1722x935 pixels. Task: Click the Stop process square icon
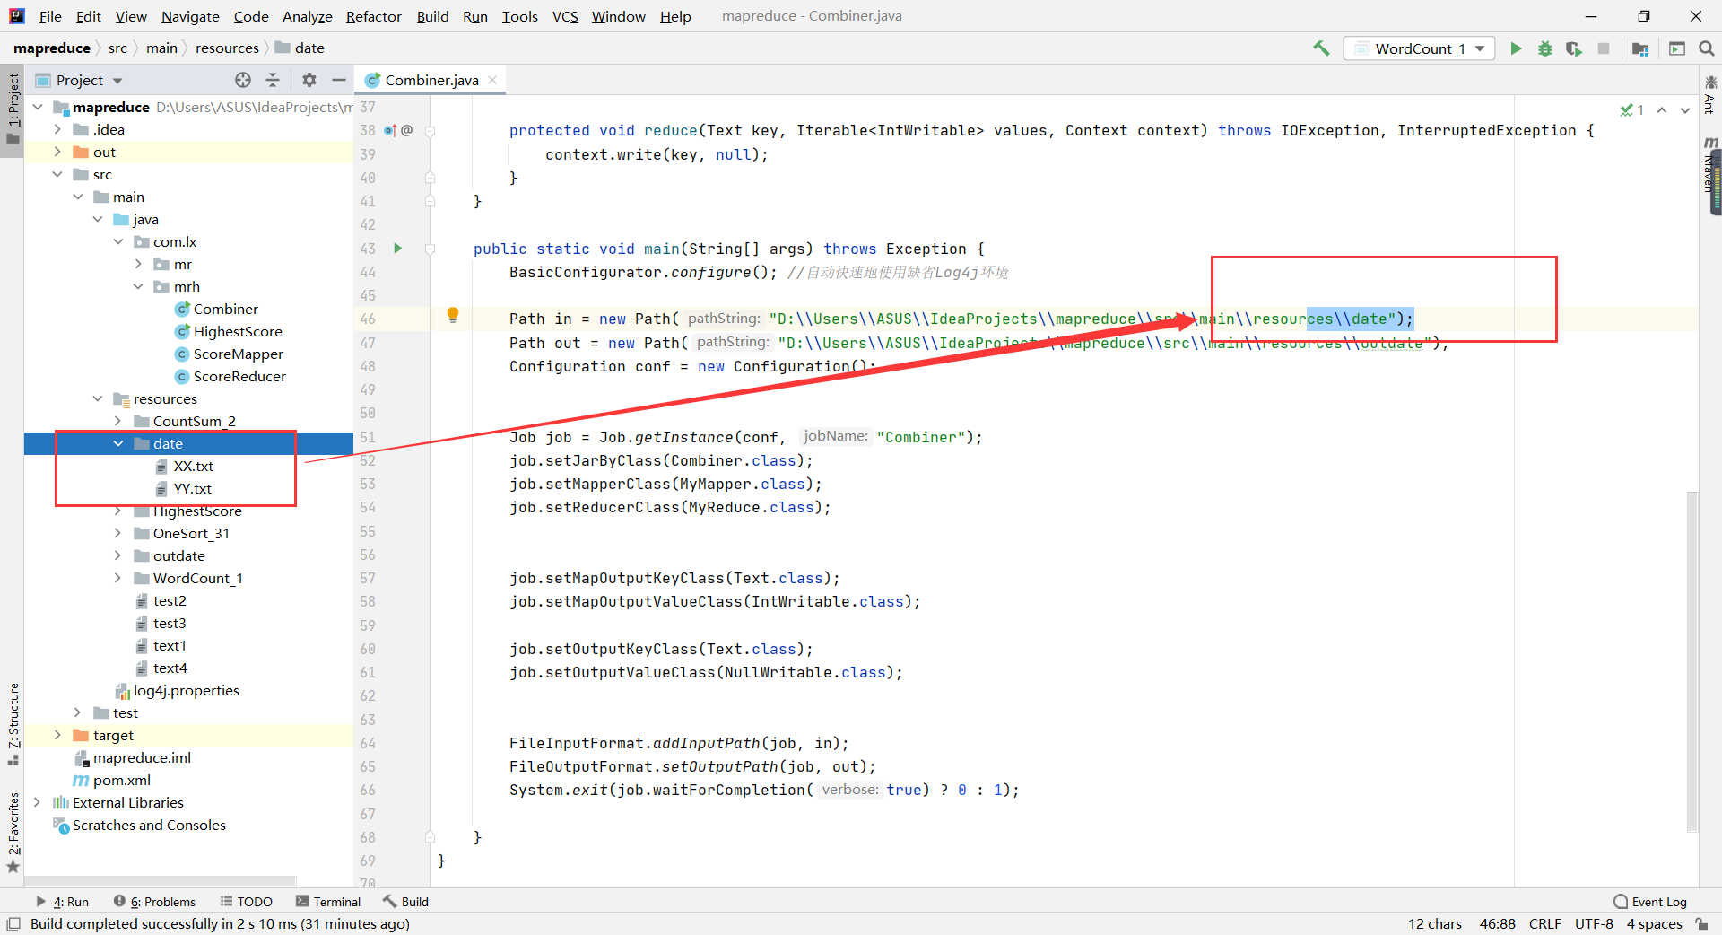[x=1604, y=48]
